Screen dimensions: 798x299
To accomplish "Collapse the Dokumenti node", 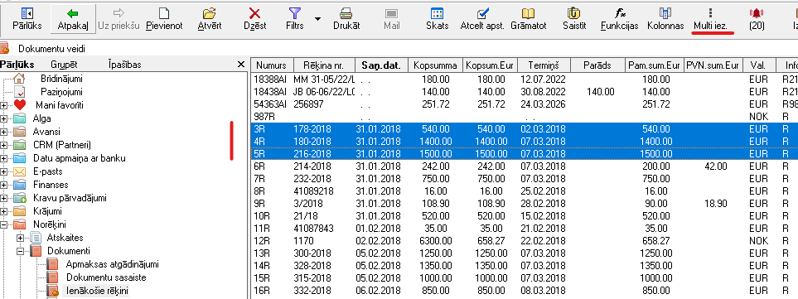I will (x=21, y=251).
